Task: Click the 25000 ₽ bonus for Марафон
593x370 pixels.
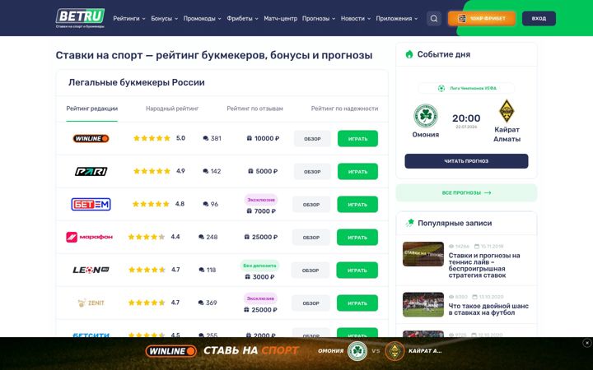Action: [261, 237]
